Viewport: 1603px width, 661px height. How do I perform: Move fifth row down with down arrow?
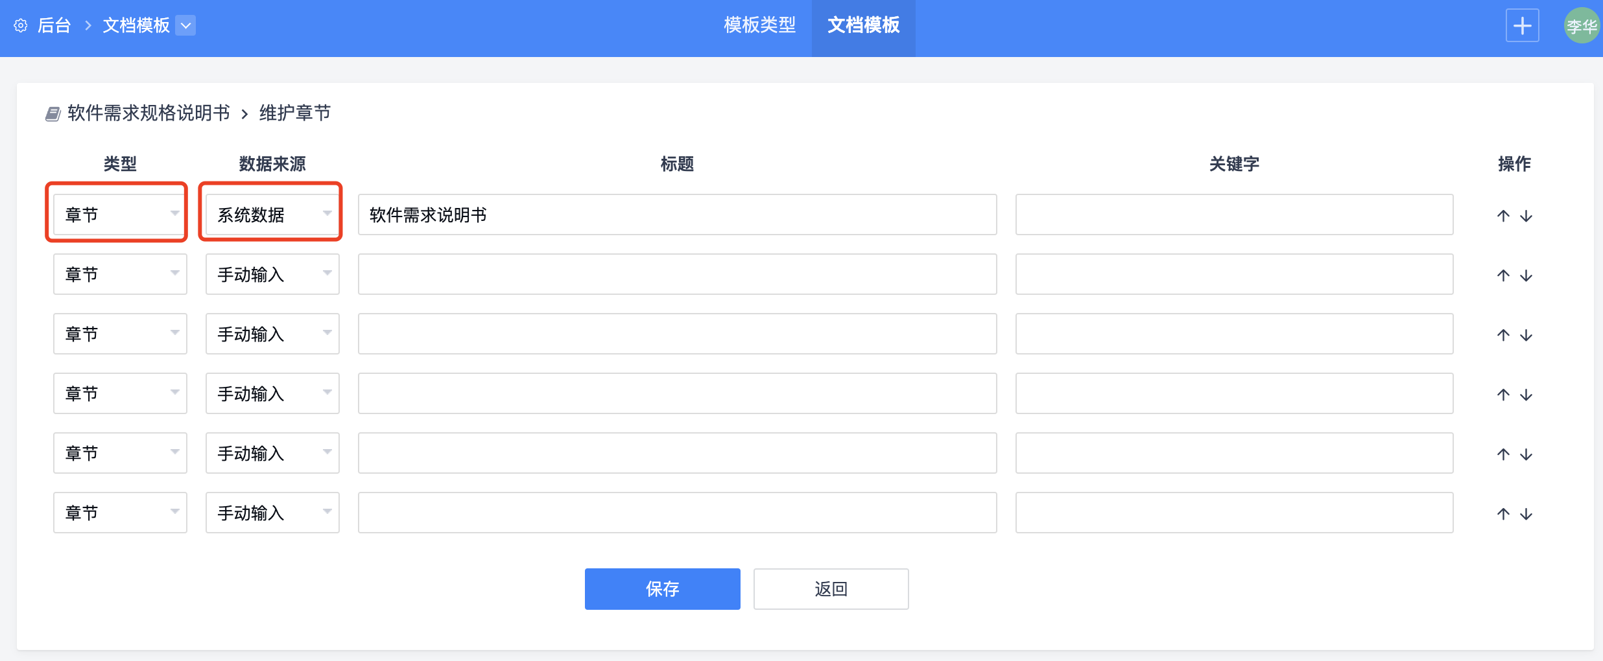[x=1526, y=454]
